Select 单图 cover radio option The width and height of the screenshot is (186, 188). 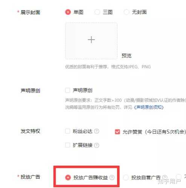click(68, 12)
